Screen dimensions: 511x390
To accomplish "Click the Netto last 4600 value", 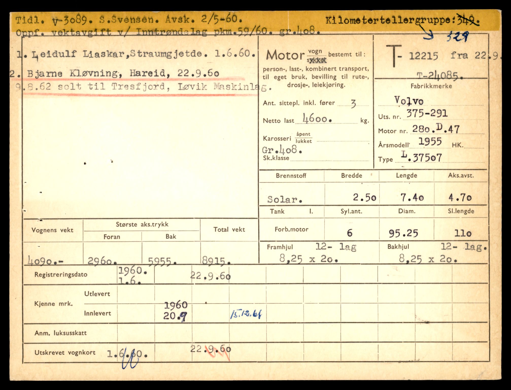I will [317, 119].
